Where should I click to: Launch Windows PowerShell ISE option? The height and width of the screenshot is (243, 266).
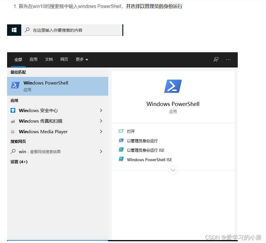pyautogui.click(x=149, y=160)
